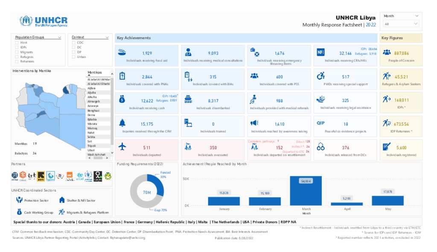This screenshot has height=252, width=437.
Task: Click the trainer icon beside 0
Action: (188, 123)
